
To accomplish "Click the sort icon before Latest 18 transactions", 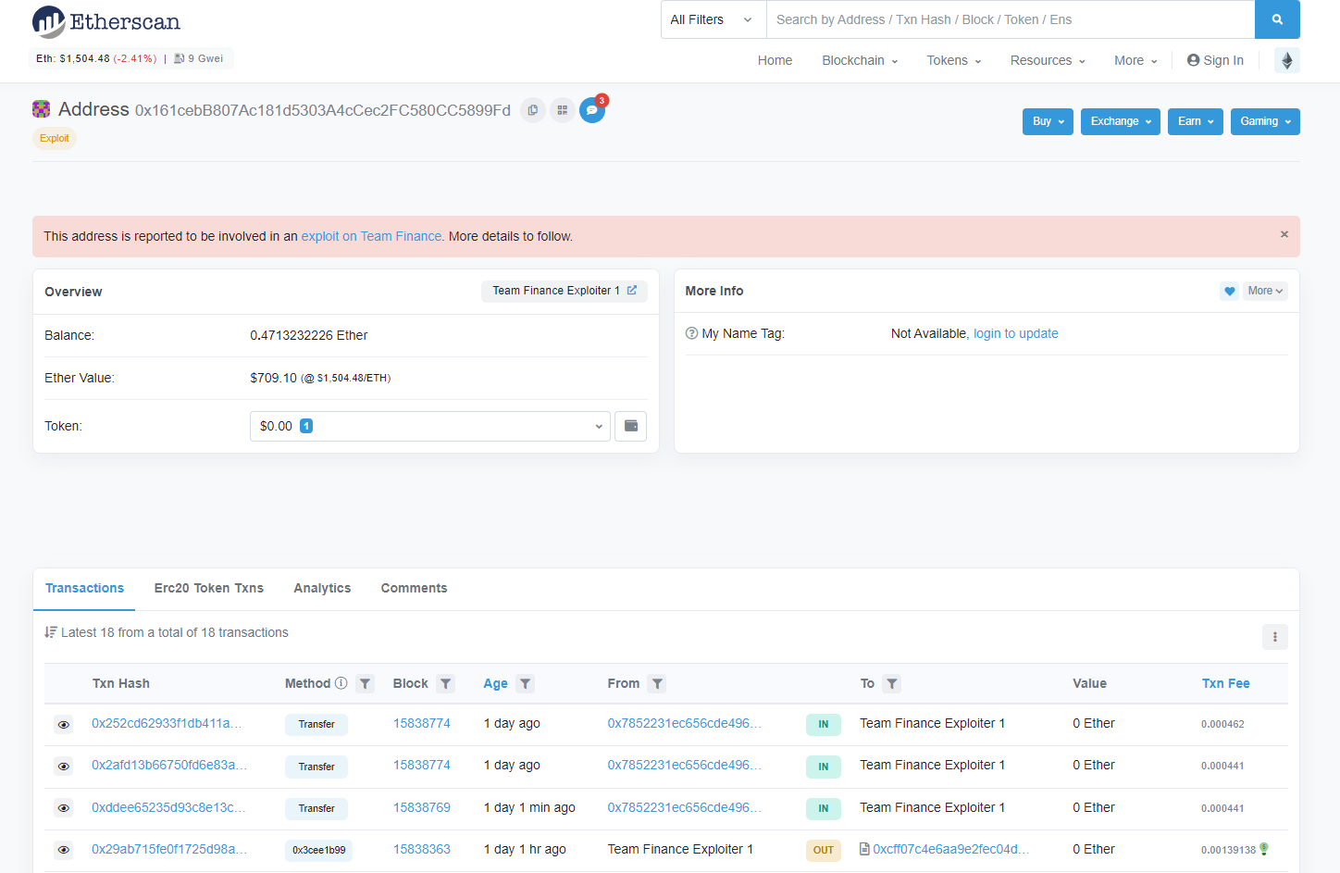I will pos(51,632).
